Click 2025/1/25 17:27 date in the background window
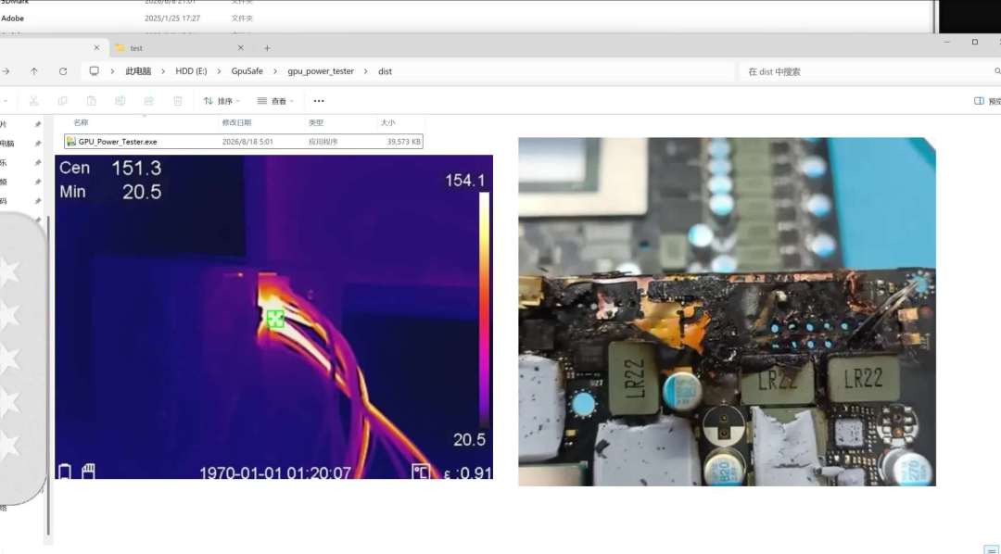Viewport: 1001px width, 554px height. point(172,19)
